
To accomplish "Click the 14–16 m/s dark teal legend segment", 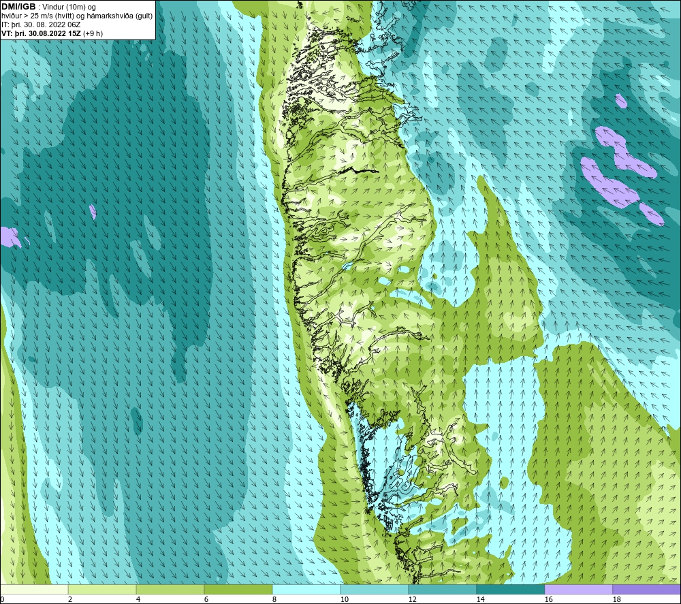I will click(x=510, y=590).
